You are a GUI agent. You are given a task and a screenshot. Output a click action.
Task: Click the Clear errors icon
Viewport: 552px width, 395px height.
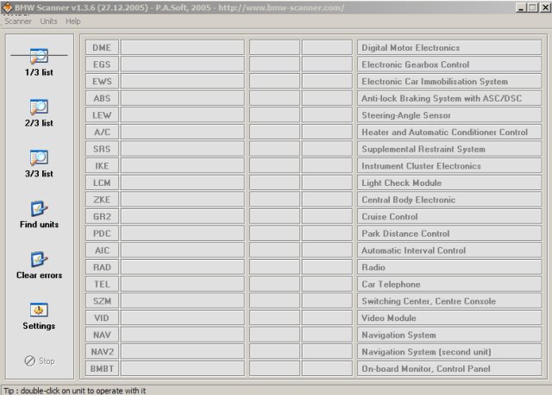[x=39, y=260]
